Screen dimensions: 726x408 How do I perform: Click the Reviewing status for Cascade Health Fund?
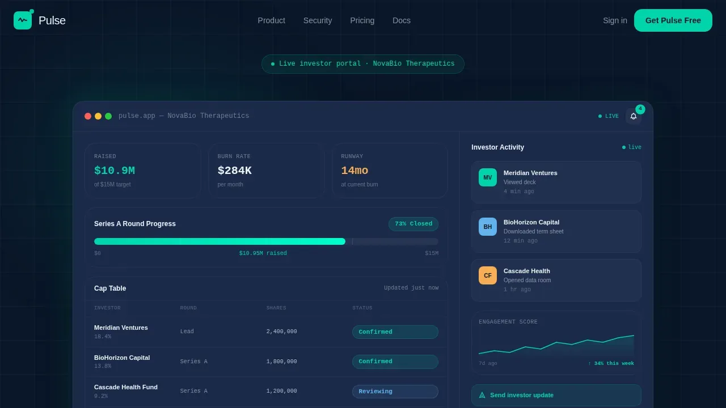tap(395, 392)
